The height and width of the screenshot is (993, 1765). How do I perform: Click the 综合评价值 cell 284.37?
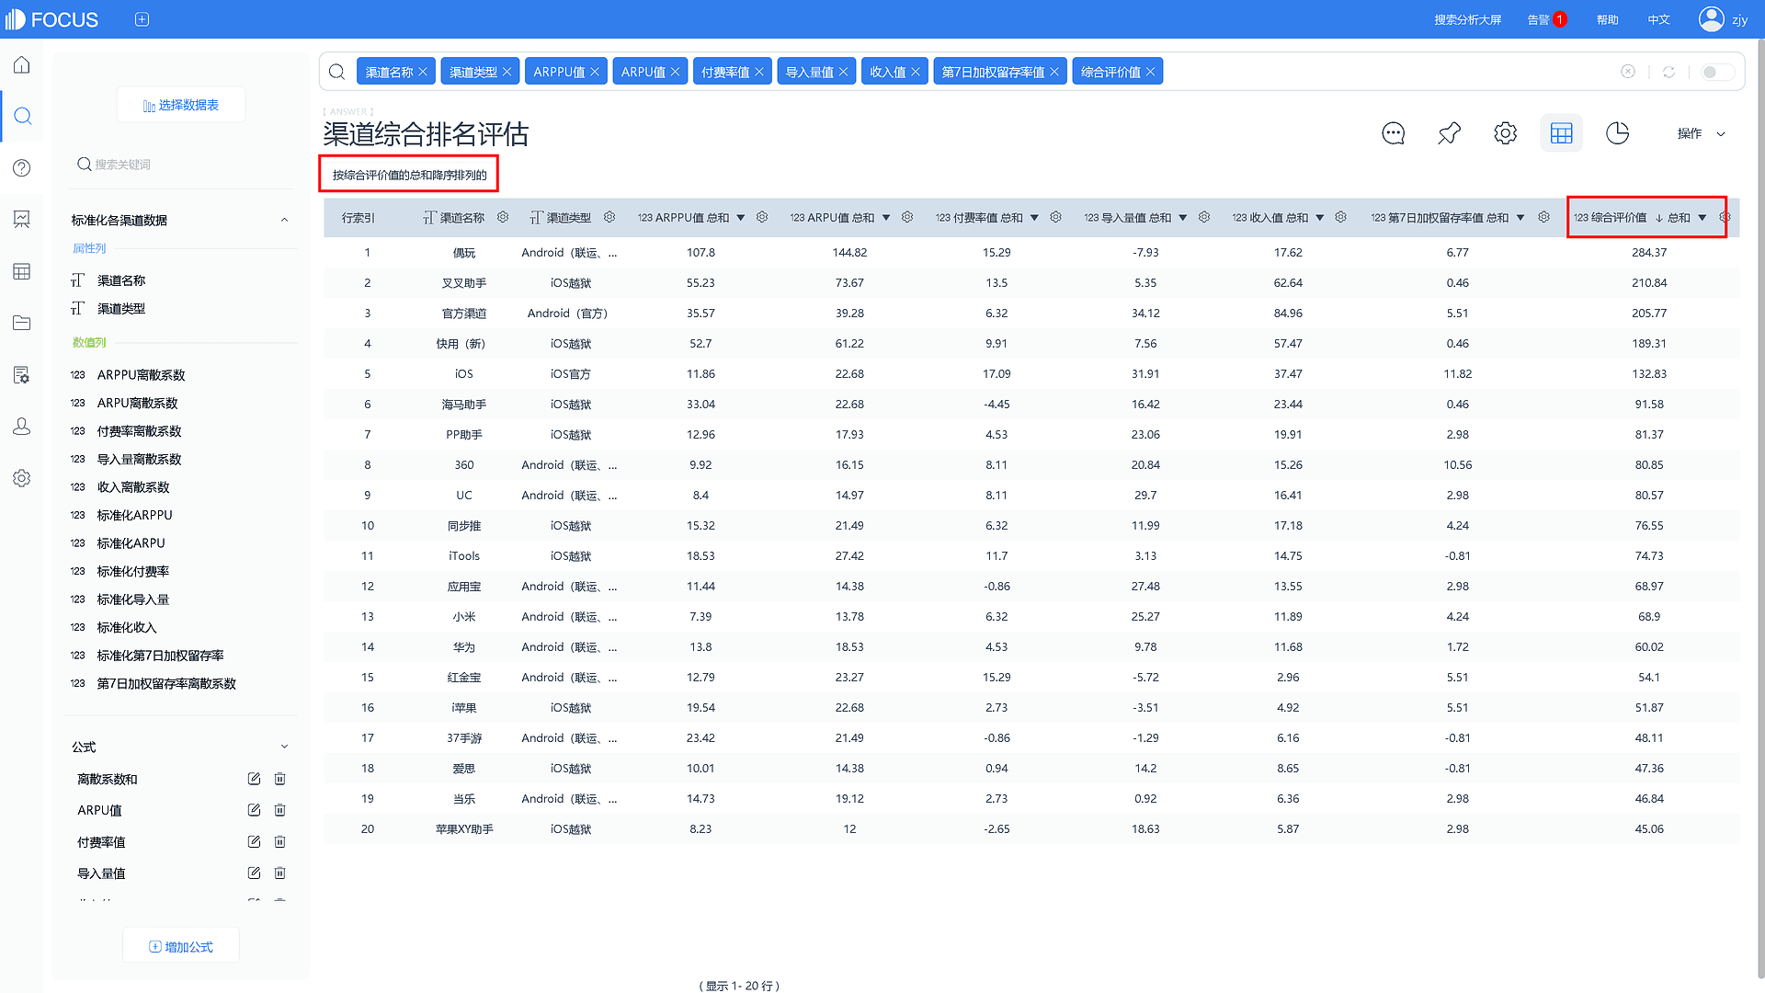pyautogui.click(x=1649, y=252)
